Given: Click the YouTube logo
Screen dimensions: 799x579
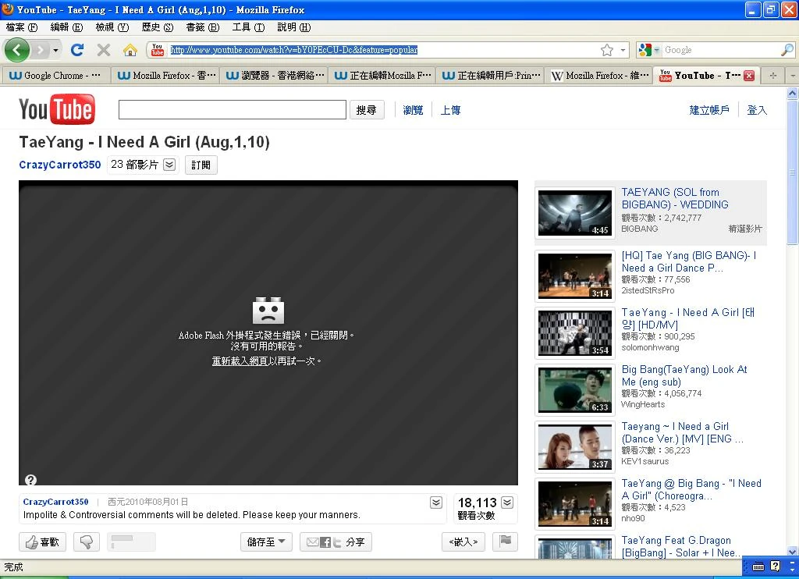Looking at the screenshot, I should [x=56, y=109].
